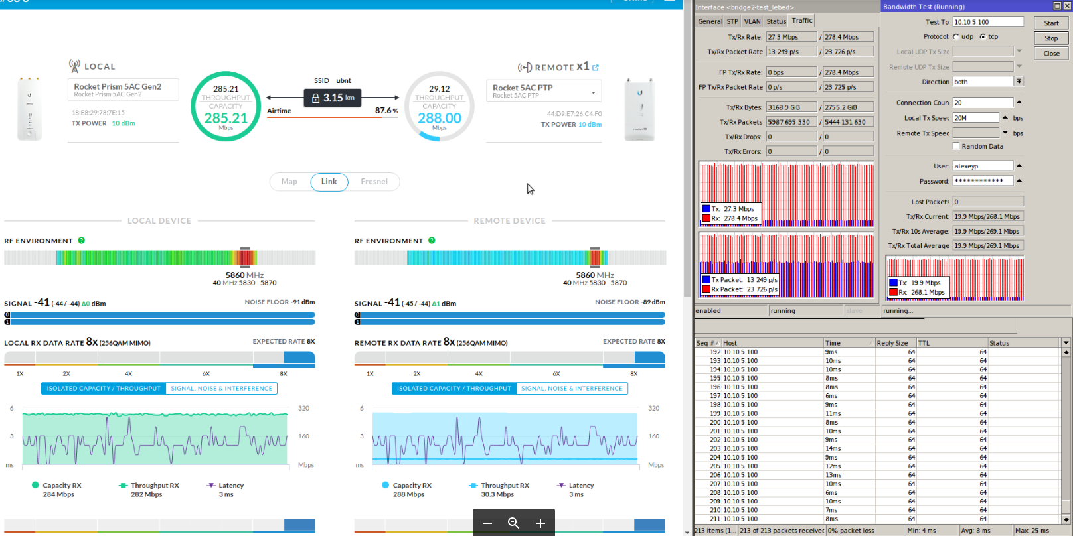Screen dimensions: 1073x536
Task: Click help icon beside local RF Environment
Action: (82, 241)
